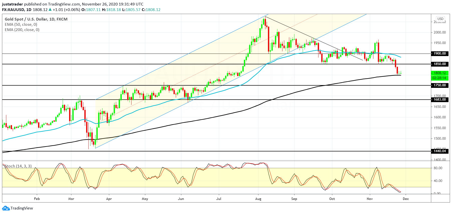Click the 1440.04 horizontal line price label
The height and width of the screenshot is (214, 452).
pos(440,151)
